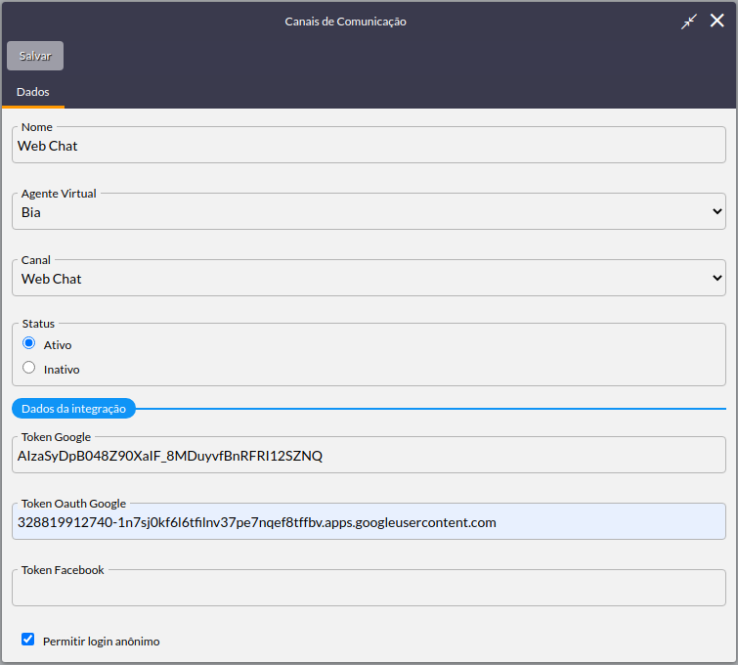This screenshot has width=738, height=665.
Task: Click the Dados da integração section label
Action: click(x=73, y=409)
